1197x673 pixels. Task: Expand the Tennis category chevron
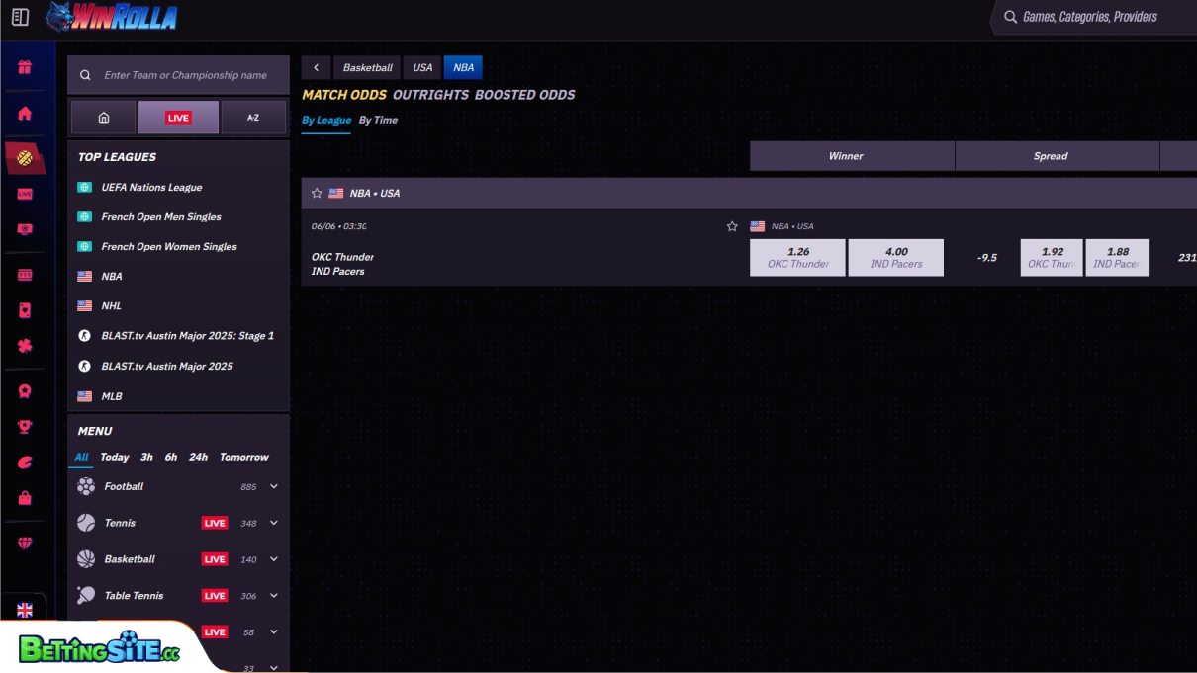tap(274, 523)
